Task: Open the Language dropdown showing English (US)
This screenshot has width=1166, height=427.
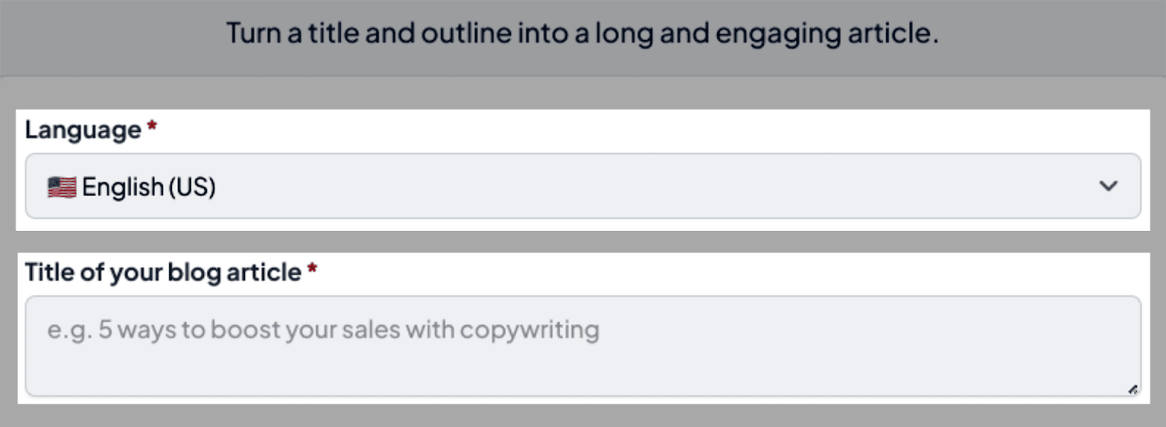Action: 583,187
